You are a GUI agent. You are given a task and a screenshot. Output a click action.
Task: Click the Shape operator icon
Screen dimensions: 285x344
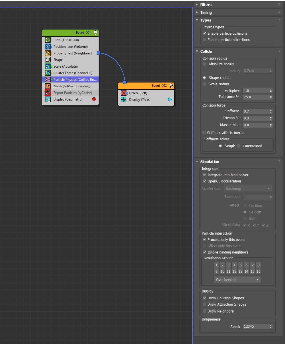(x=48, y=60)
